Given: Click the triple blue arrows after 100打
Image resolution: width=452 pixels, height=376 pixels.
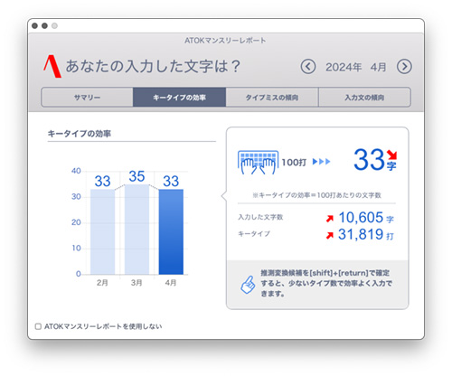Looking at the screenshot, I should (x=321, y=162).
